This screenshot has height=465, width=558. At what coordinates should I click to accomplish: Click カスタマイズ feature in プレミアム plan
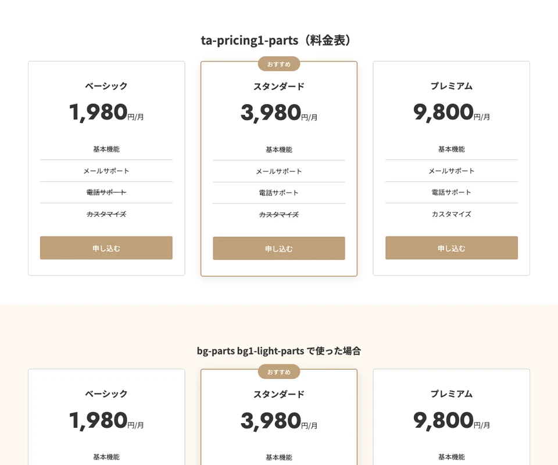452,214
